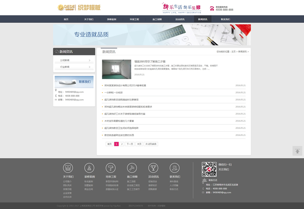Click the 下一页 pagination button
304x209 pixels.
(130, 144)
